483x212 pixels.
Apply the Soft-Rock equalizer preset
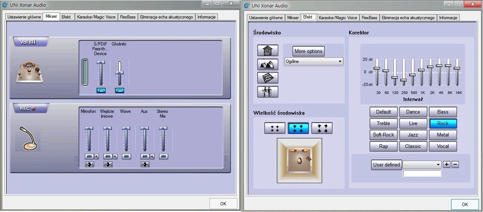click(384, 135)
